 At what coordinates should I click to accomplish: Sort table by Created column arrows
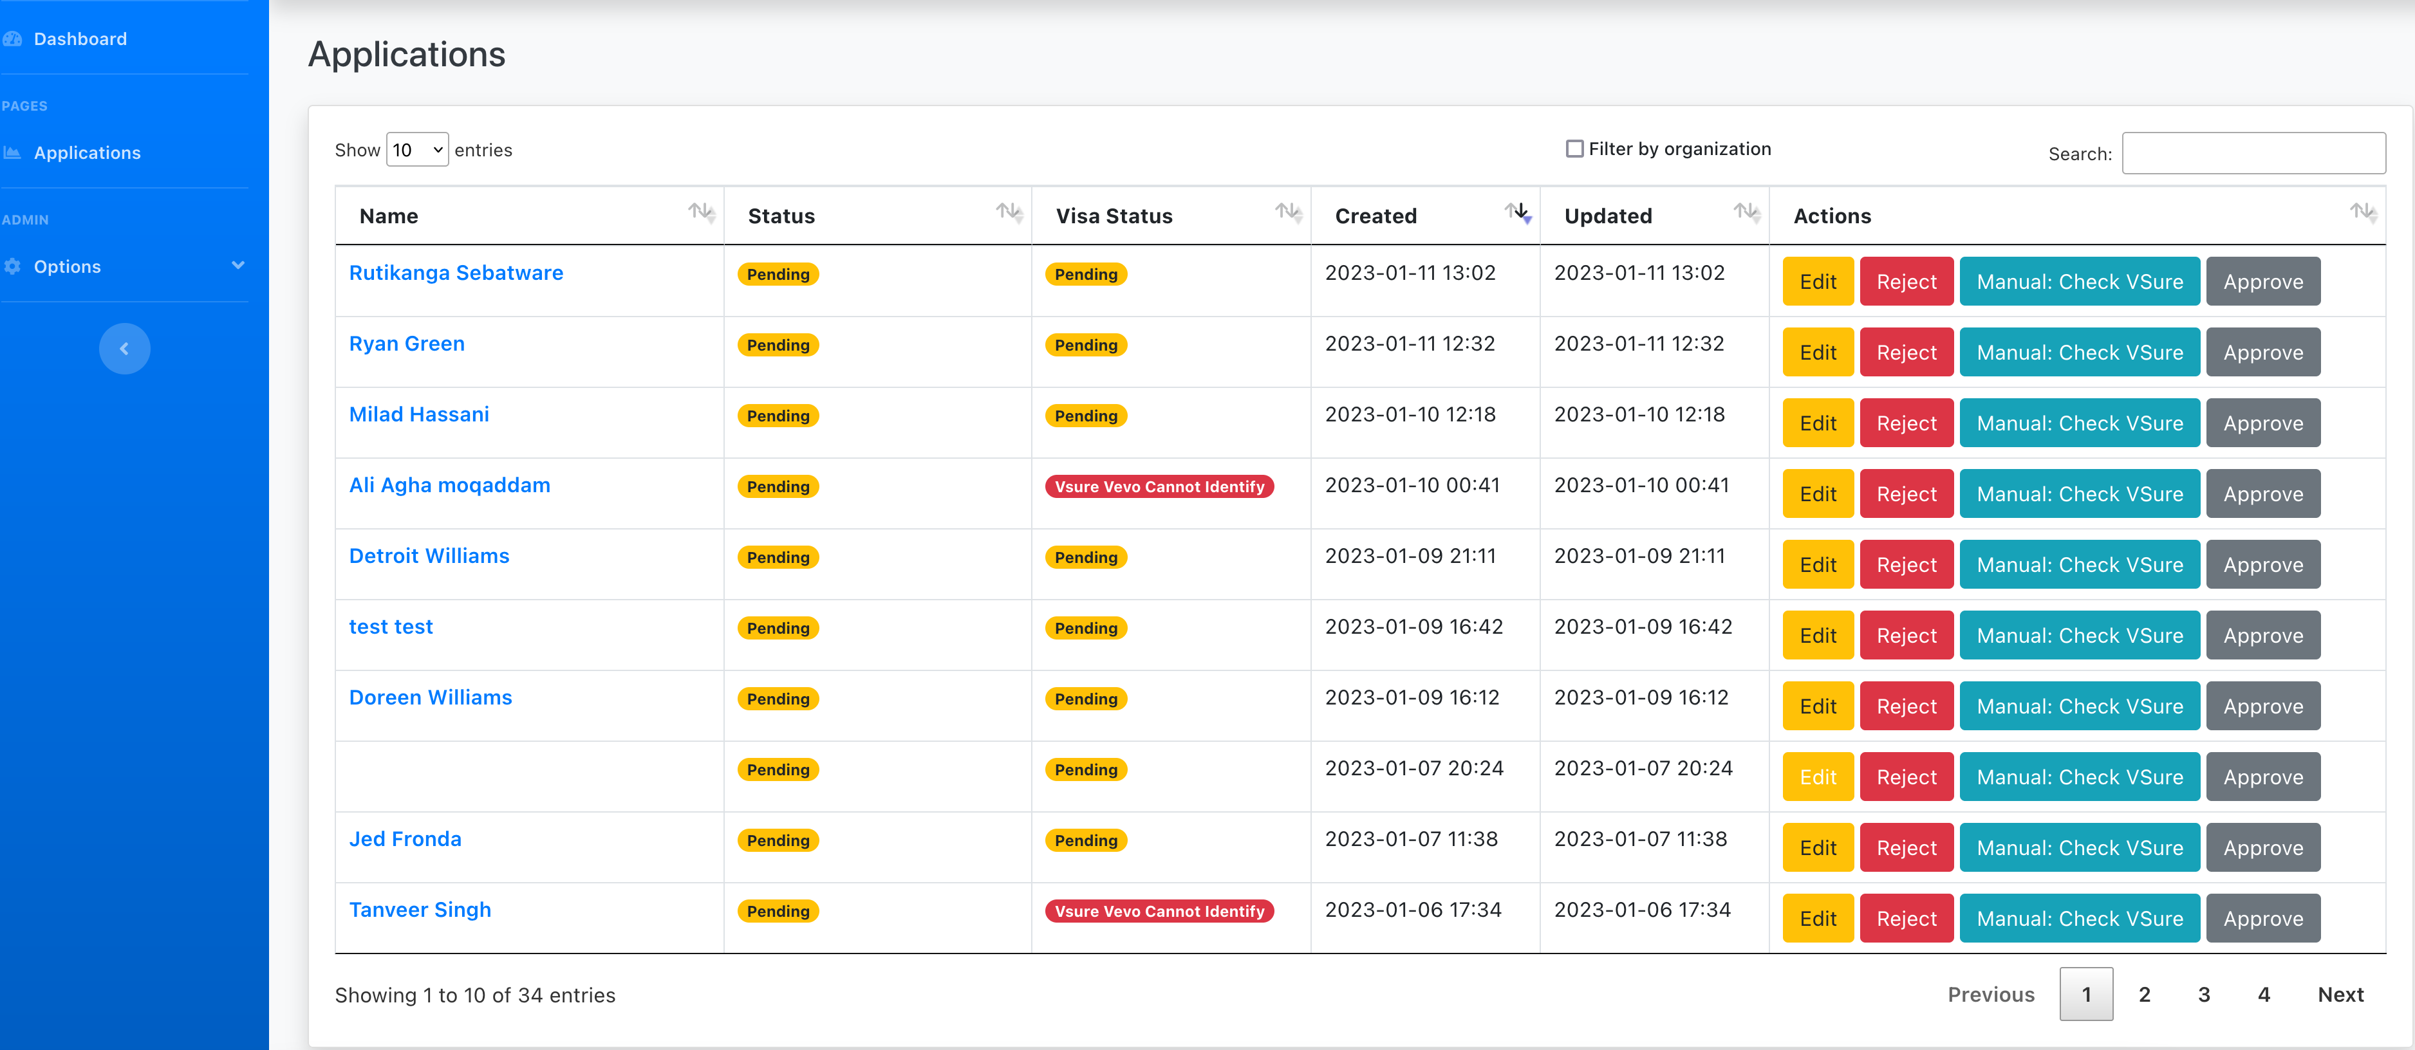coord(1519,213)
